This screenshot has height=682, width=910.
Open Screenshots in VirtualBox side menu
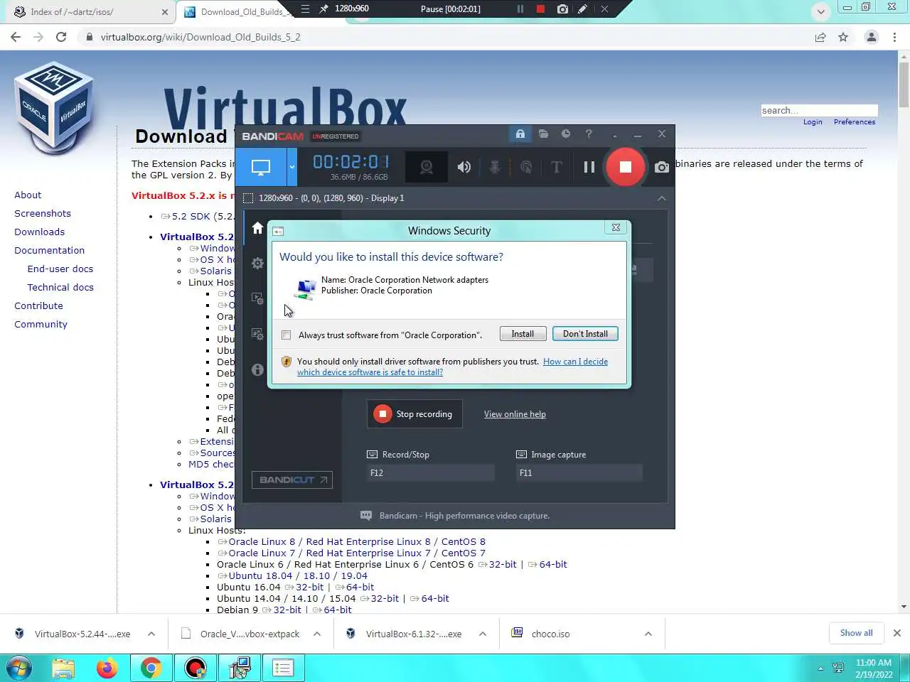click(43, 213)
